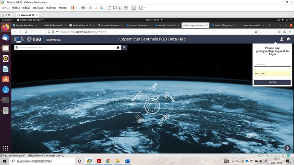294x165 pixels.
Task: Click the Firefox bookmark star icon
Action: [x=256, y=31]
